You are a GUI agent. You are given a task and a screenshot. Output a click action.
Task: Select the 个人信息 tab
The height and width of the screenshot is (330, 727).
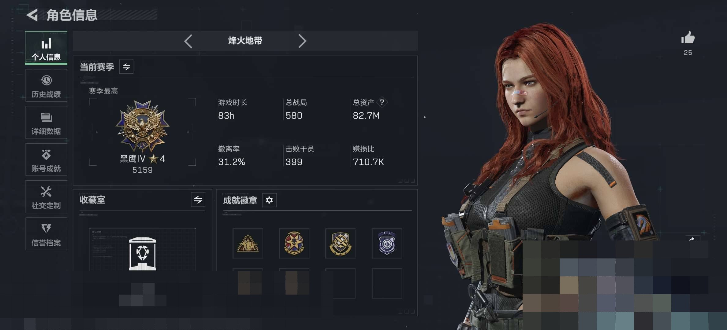pyautogui.click(x=46, y=48)
